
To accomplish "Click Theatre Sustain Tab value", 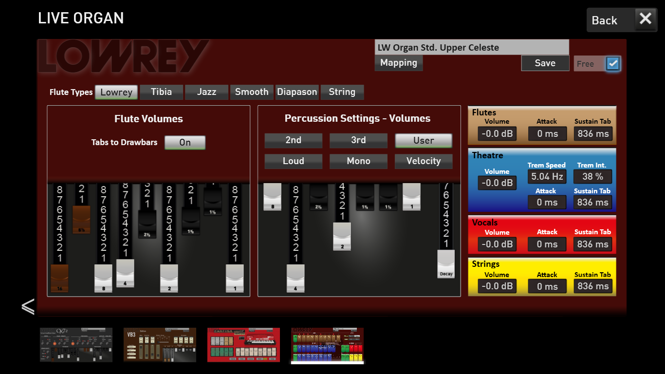I will [x=593, y=203].
